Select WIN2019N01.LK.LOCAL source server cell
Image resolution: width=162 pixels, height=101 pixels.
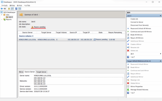click(x=27, y=39)
